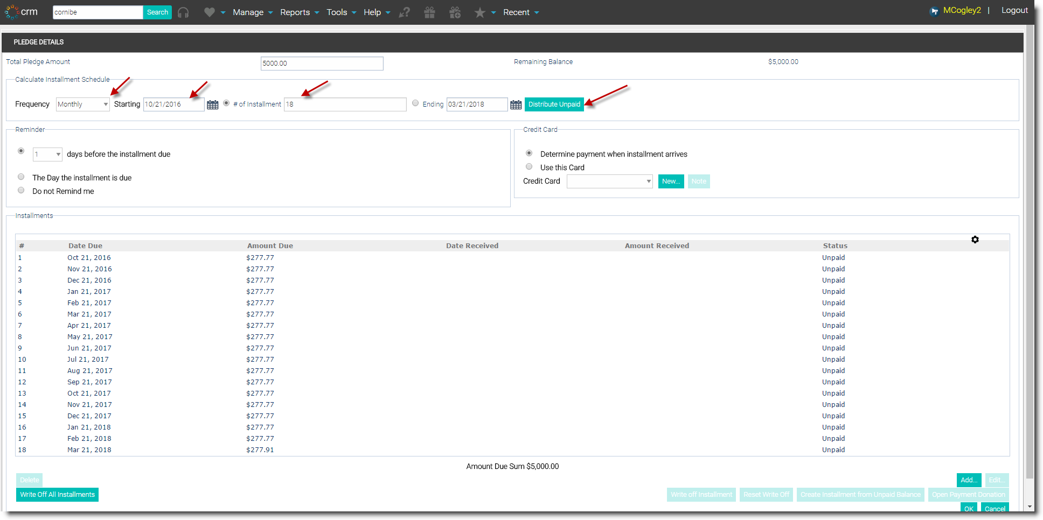
Task: Click the Total Pledge Amount field
Action: (322, 64)
